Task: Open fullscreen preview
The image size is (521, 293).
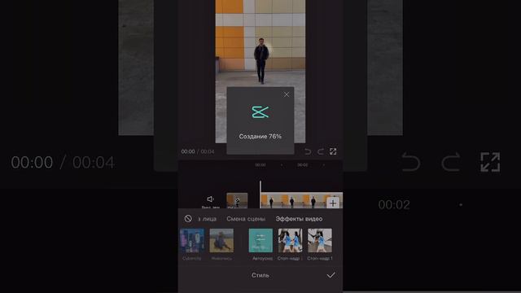Action: [x=333, y=151]
